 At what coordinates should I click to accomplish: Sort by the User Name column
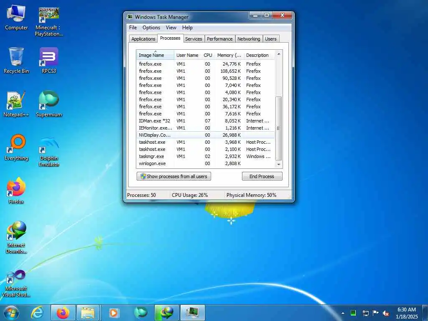[x=187, y=55]
